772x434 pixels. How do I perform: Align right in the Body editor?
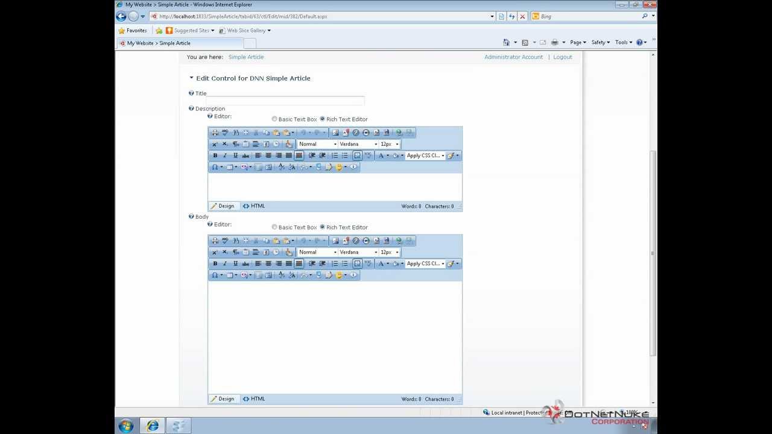[x=279, y=263]
